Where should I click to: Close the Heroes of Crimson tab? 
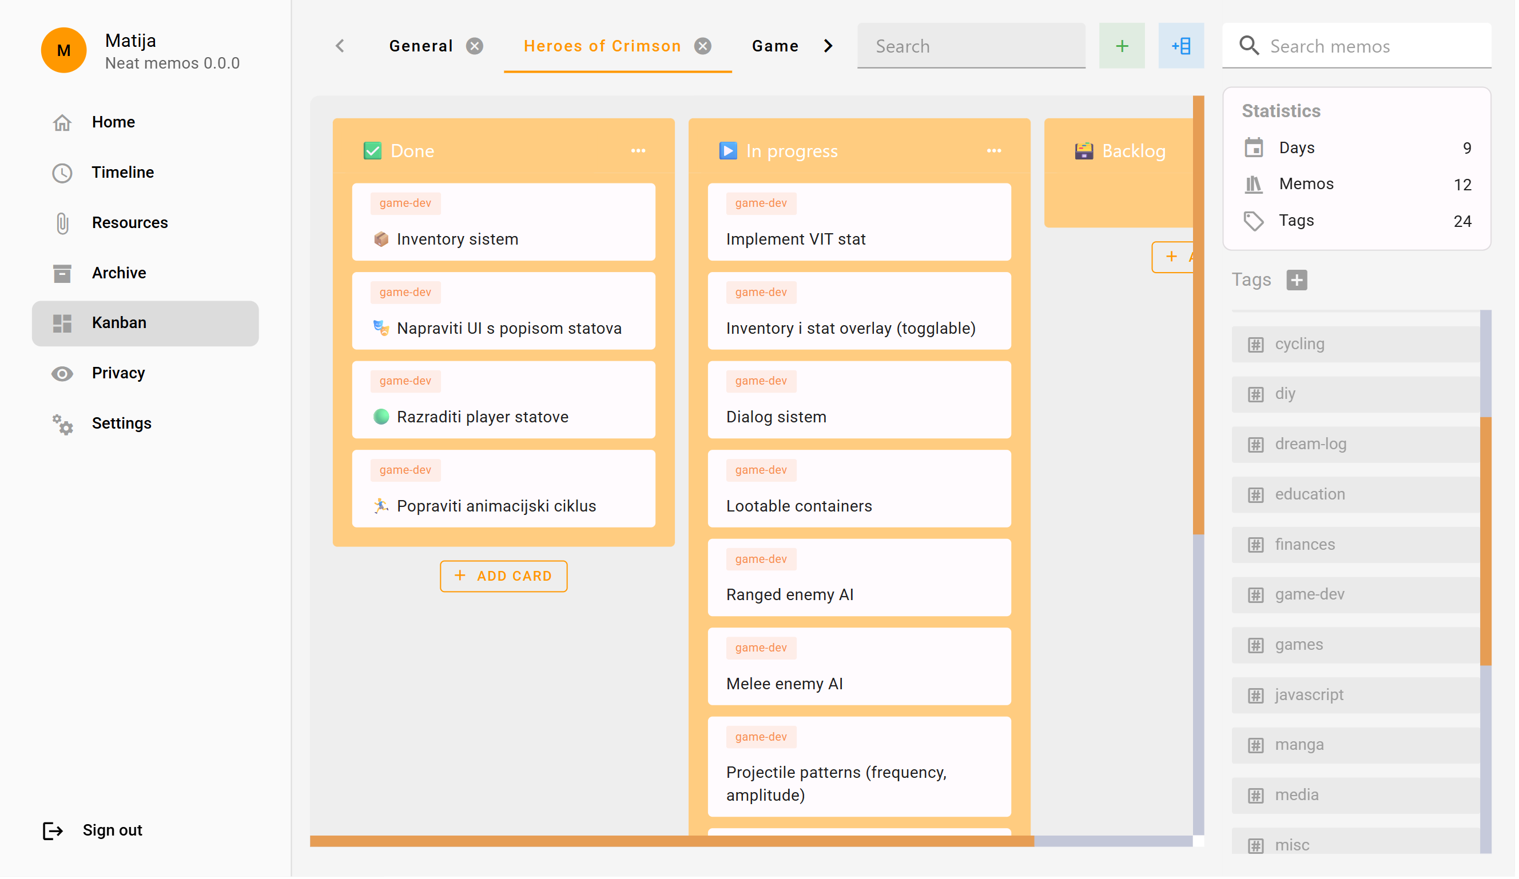704,46
